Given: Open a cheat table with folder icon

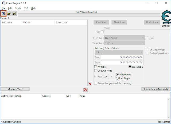Looking at the screenshot, I should (x=9, y=14).
